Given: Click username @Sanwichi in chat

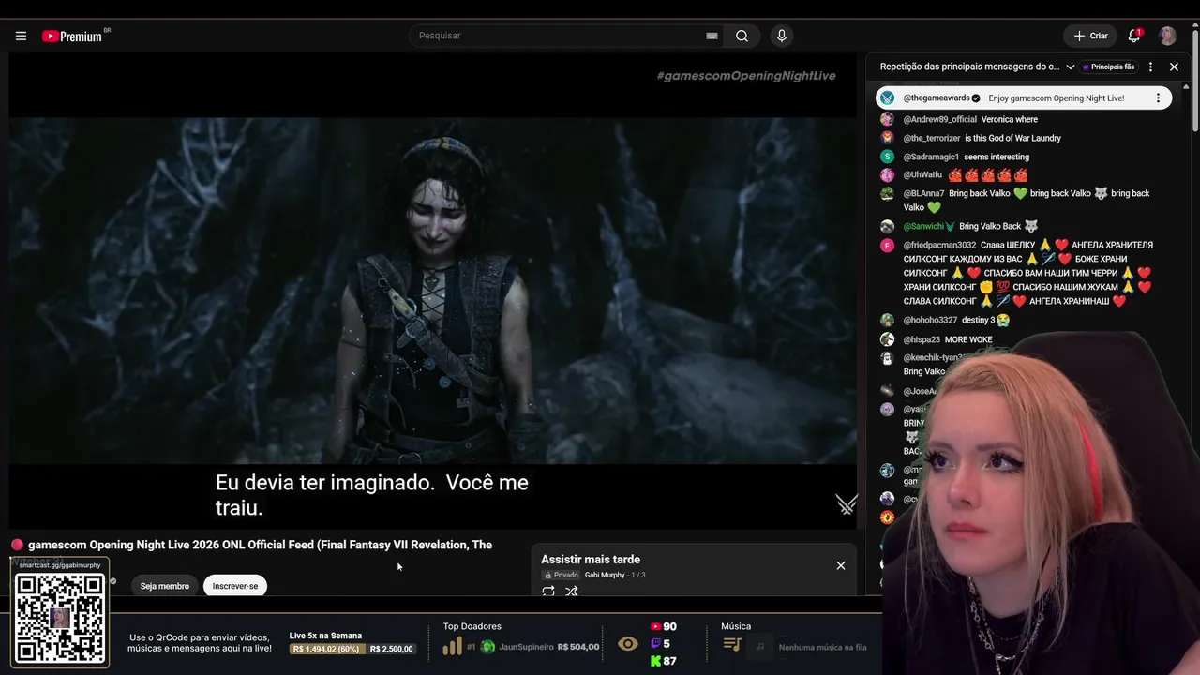Looking at the screenshot, I should click(x=924, y=227).
